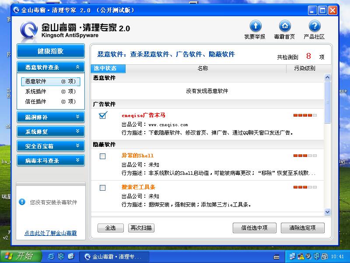Open the 产品社区 question mark icon
The image size is (350, 263).
315,26
